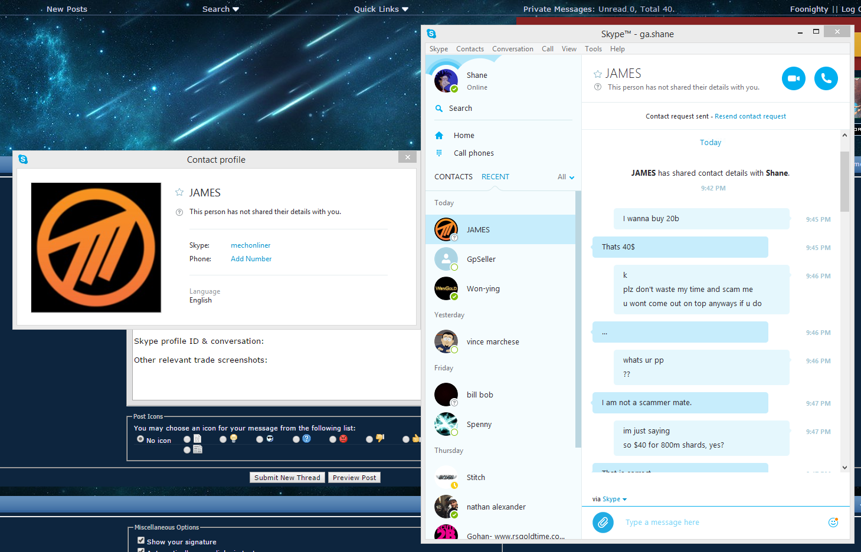Image resolution: width=861 pixels, height=552 pixels.
Task: Open the via Skype dropdown
Action: coord(614,499)
